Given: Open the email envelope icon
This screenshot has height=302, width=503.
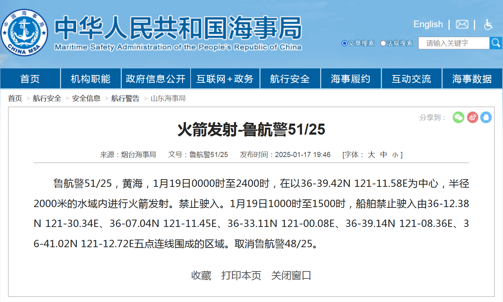Looking at the screenshot, I should point(462,24).
